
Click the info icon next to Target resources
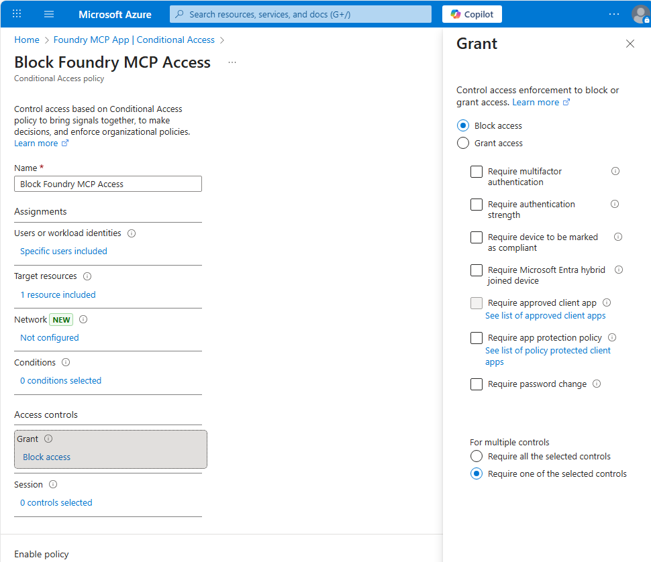point(87,276)
